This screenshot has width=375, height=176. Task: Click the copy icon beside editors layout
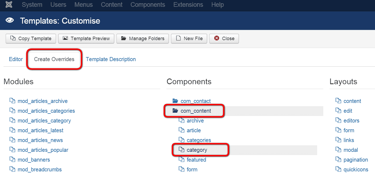[338, 120]
